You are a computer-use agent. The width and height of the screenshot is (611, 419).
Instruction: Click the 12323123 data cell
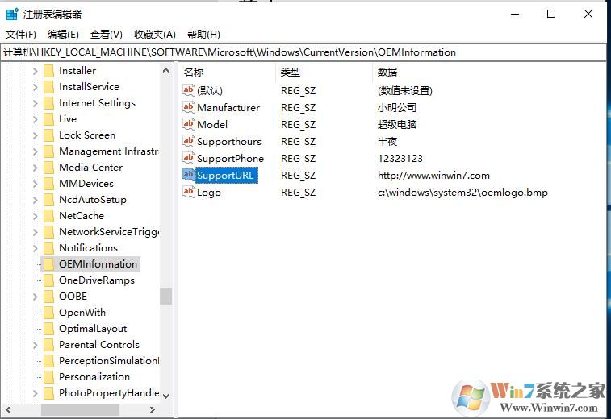pyautogui.click(x=400, y=159)
